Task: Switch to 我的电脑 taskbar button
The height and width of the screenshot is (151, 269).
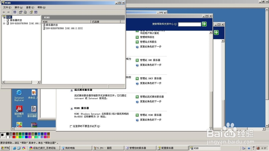Action: (x=76, y=148)
